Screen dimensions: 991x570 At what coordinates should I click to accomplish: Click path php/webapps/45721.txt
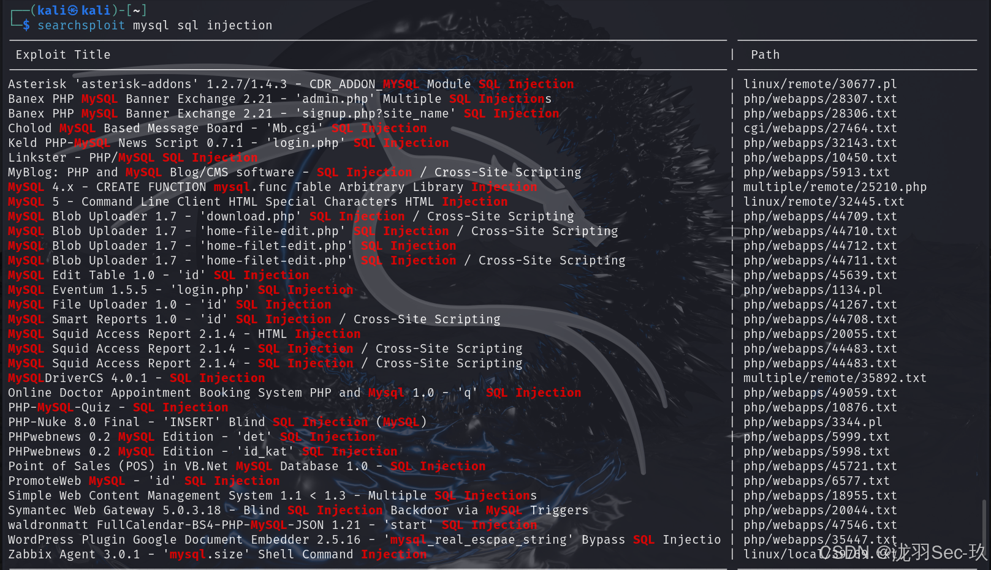(820, 466)
